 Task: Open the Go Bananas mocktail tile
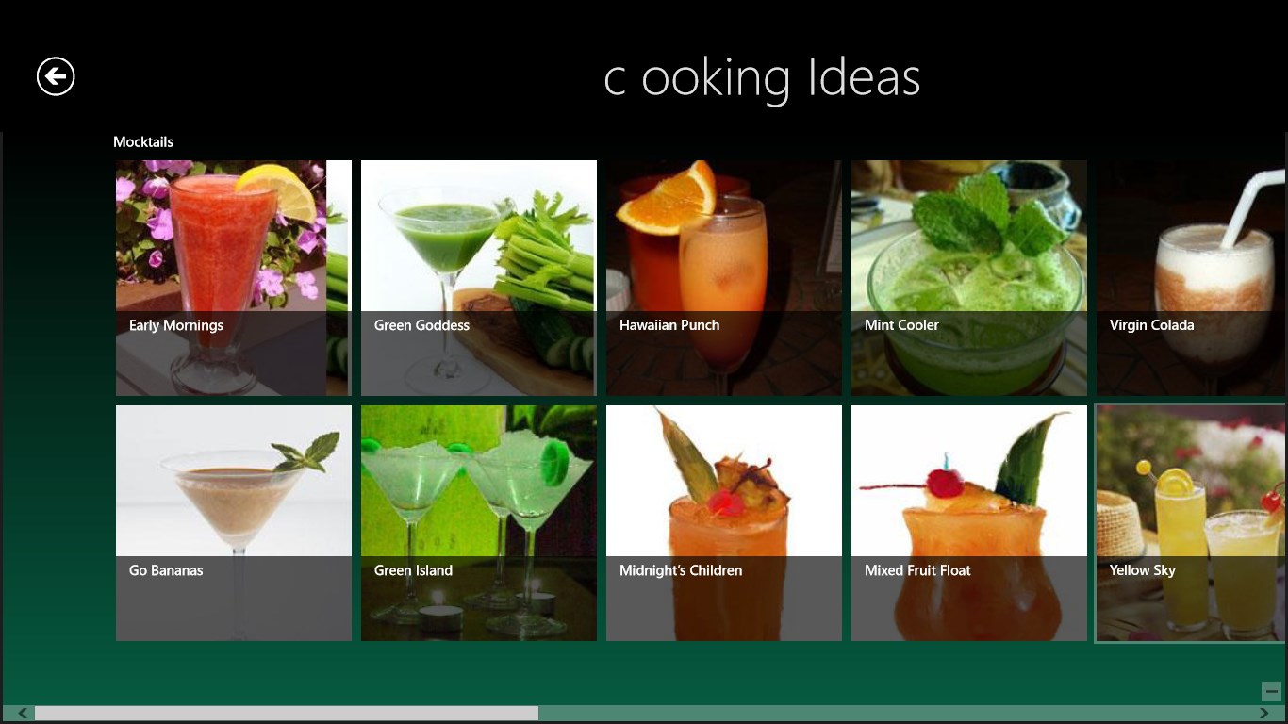coord(234,523)
